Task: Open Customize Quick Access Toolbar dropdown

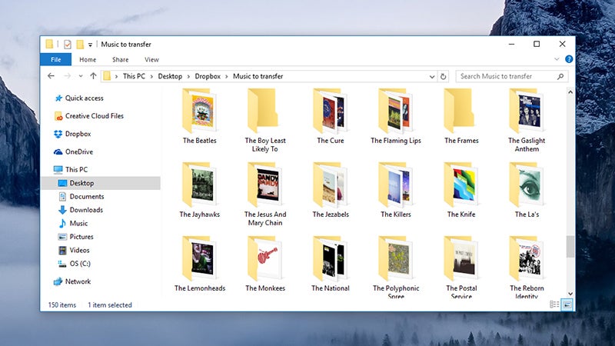Action: [x=90, y=45]
